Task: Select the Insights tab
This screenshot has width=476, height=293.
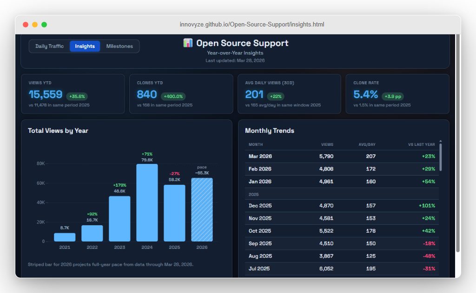Action: pyautogui.click(x=85, y=46)
